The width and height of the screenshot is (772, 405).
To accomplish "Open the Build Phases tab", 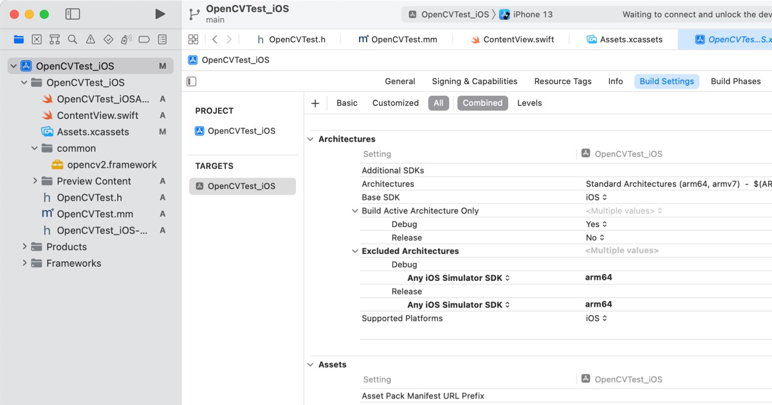I will point(736,81).
